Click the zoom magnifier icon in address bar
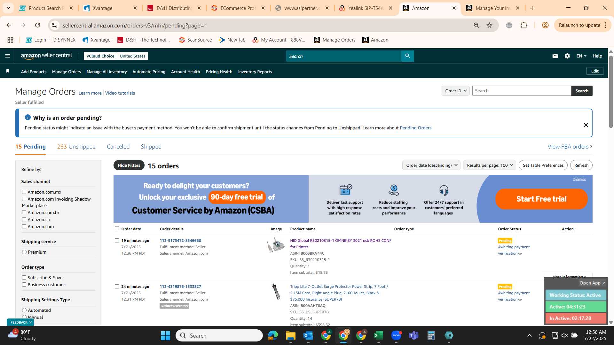This screenshot has width=614, height=345. pyautogui.click(x=476, y=25)
